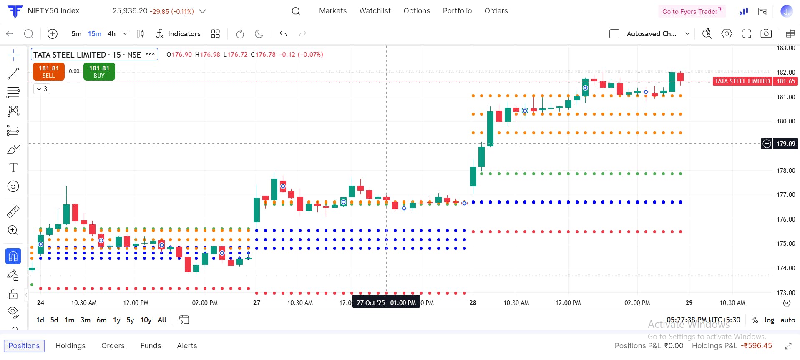800x360 pixels.
Task: Click the layout square beside Autosaved Ch...
Action: pos(614,34)
